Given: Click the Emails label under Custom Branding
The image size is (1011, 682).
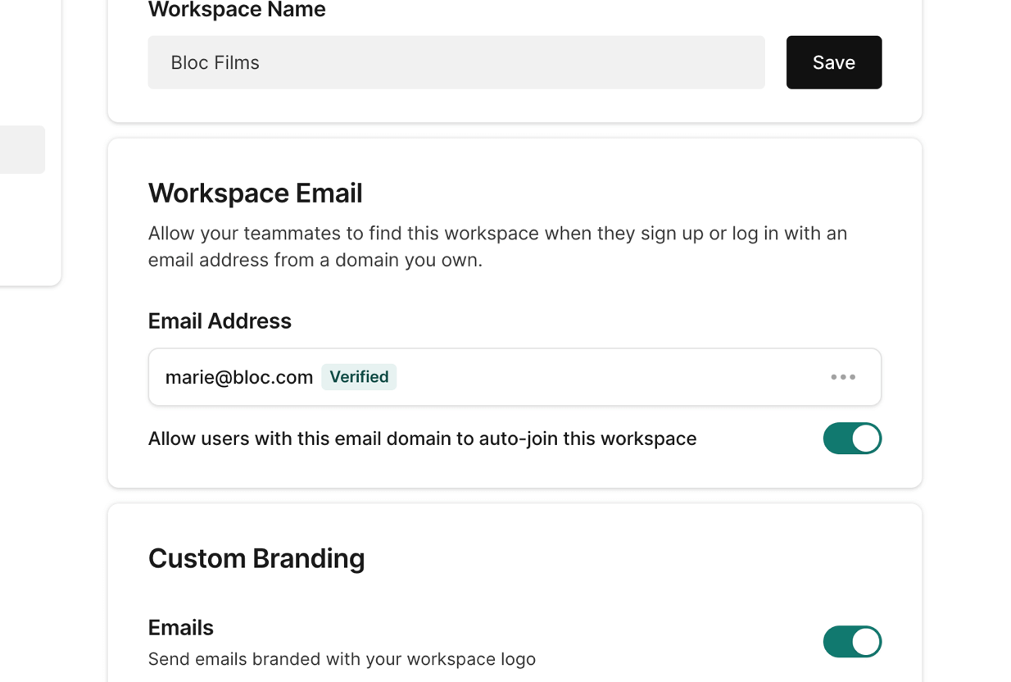Looking at the screenshot, I should pyautogui.click(x=180, y=628).
